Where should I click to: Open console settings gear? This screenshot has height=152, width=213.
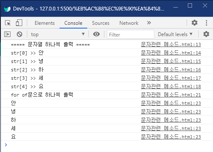(206, 34)
